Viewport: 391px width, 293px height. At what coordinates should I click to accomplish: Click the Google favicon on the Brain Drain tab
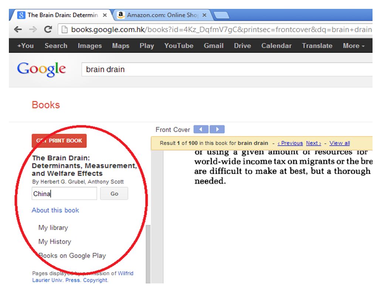(21, 15)
